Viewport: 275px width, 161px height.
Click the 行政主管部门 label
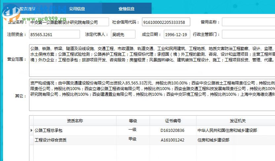pyautogui.click(x=206, y=34)
